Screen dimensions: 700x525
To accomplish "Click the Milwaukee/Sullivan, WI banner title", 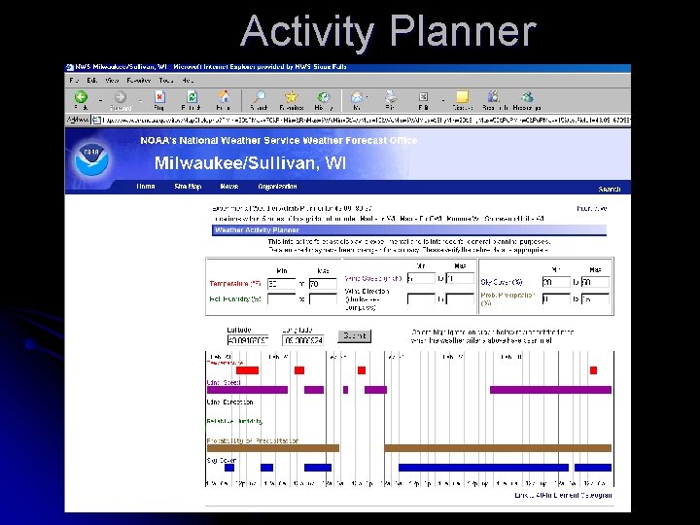I will 251,163.
